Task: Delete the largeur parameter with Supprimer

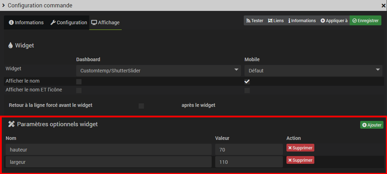Action: pos(300,160)
